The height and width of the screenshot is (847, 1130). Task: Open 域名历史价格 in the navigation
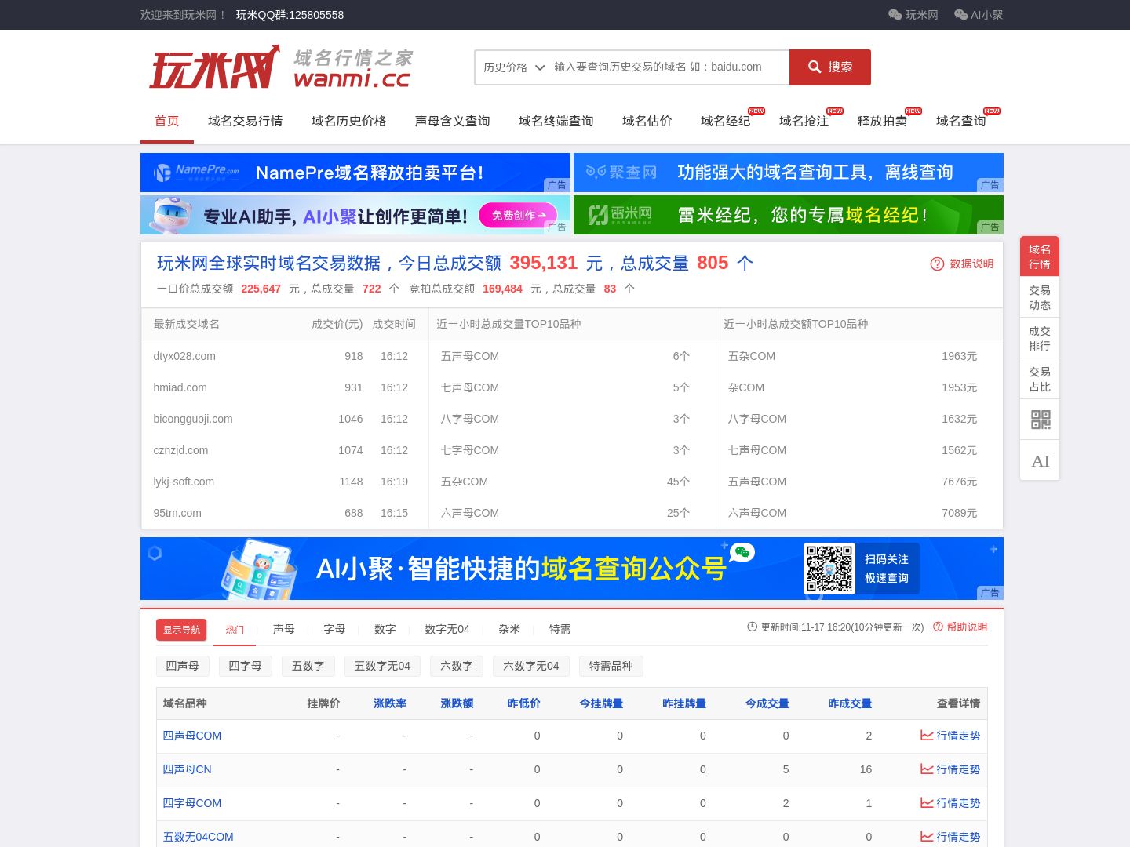[x=349, y=122]
